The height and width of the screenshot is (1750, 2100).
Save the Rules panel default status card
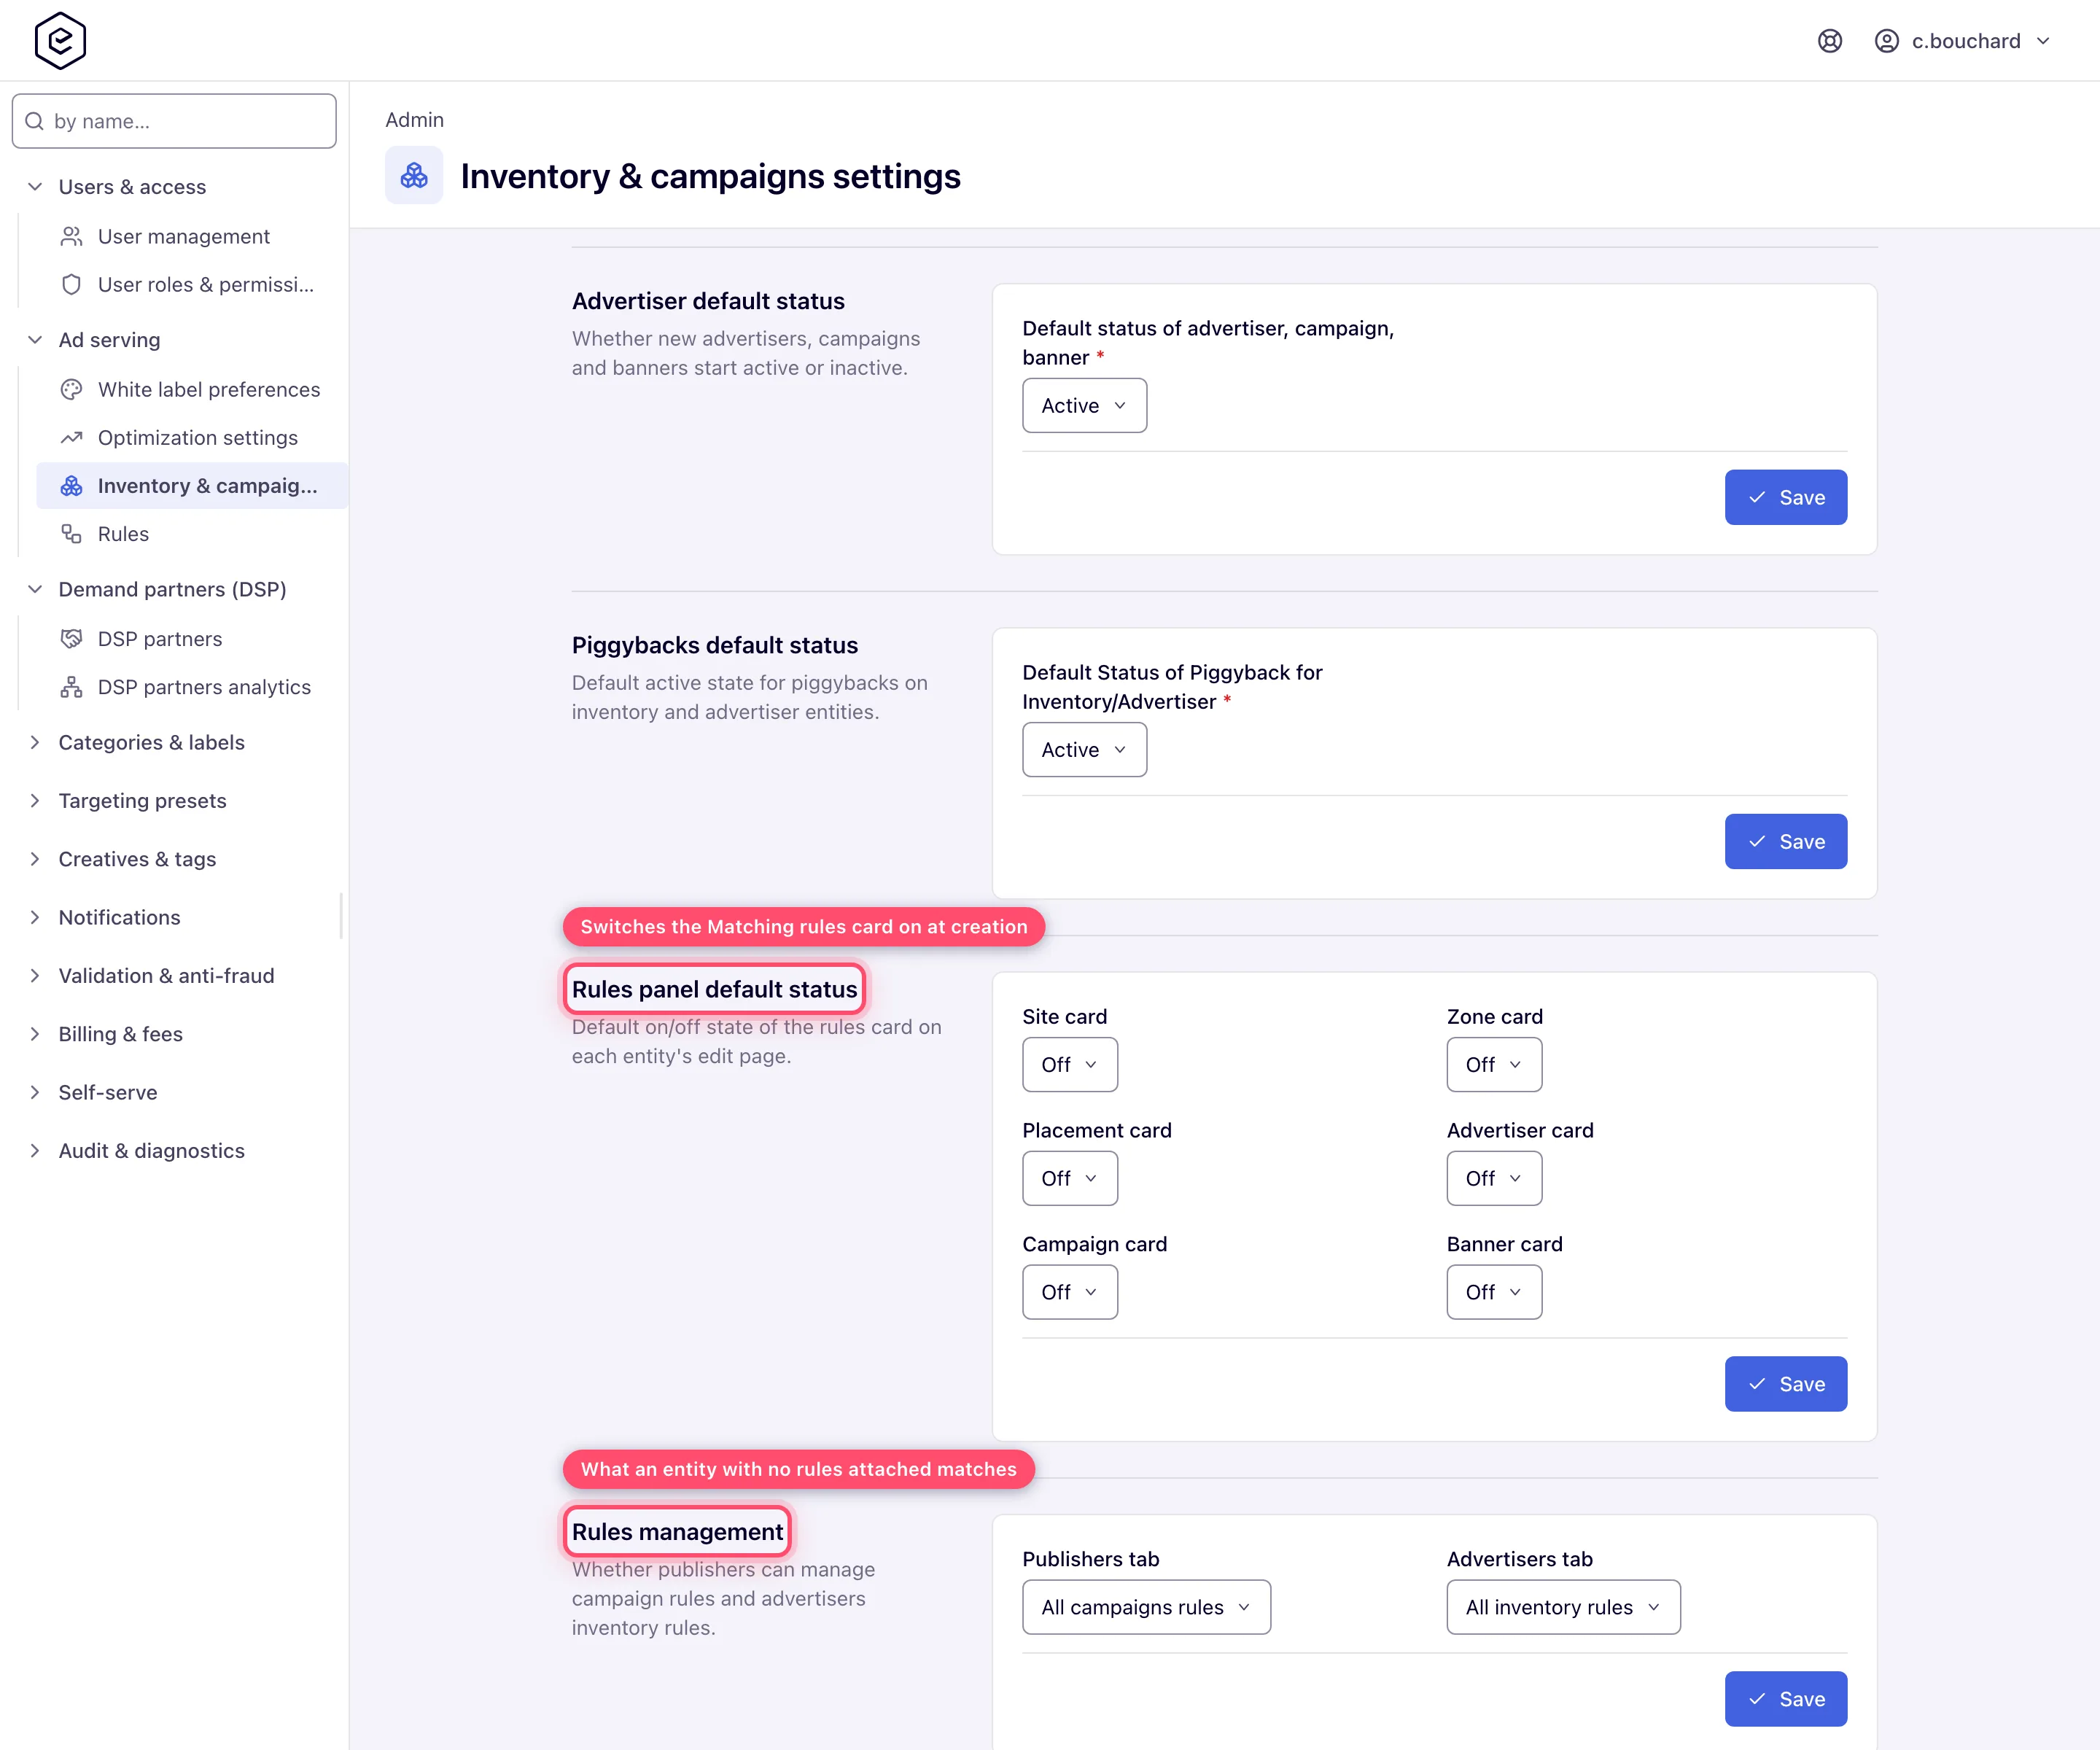click(x=1785, y=1384)
